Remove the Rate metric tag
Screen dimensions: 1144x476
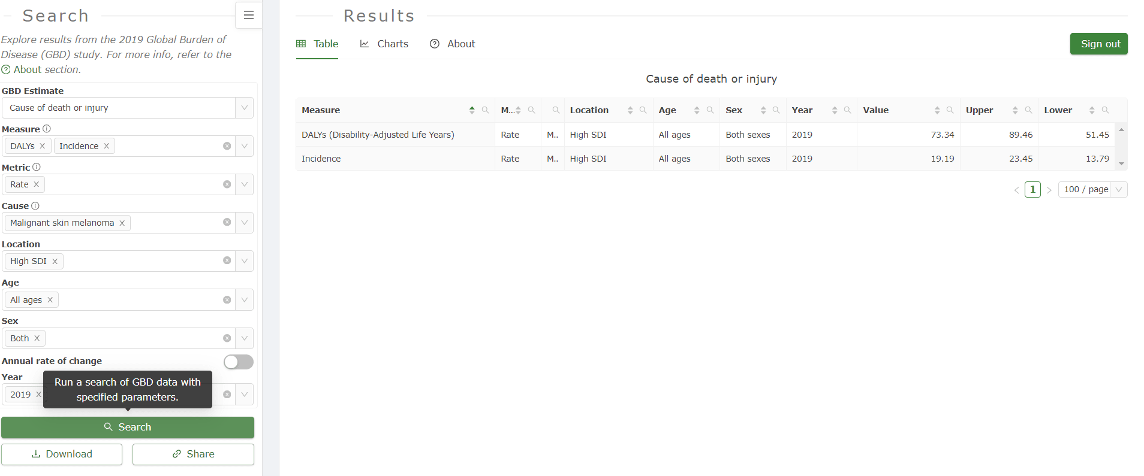pos(37,184)
